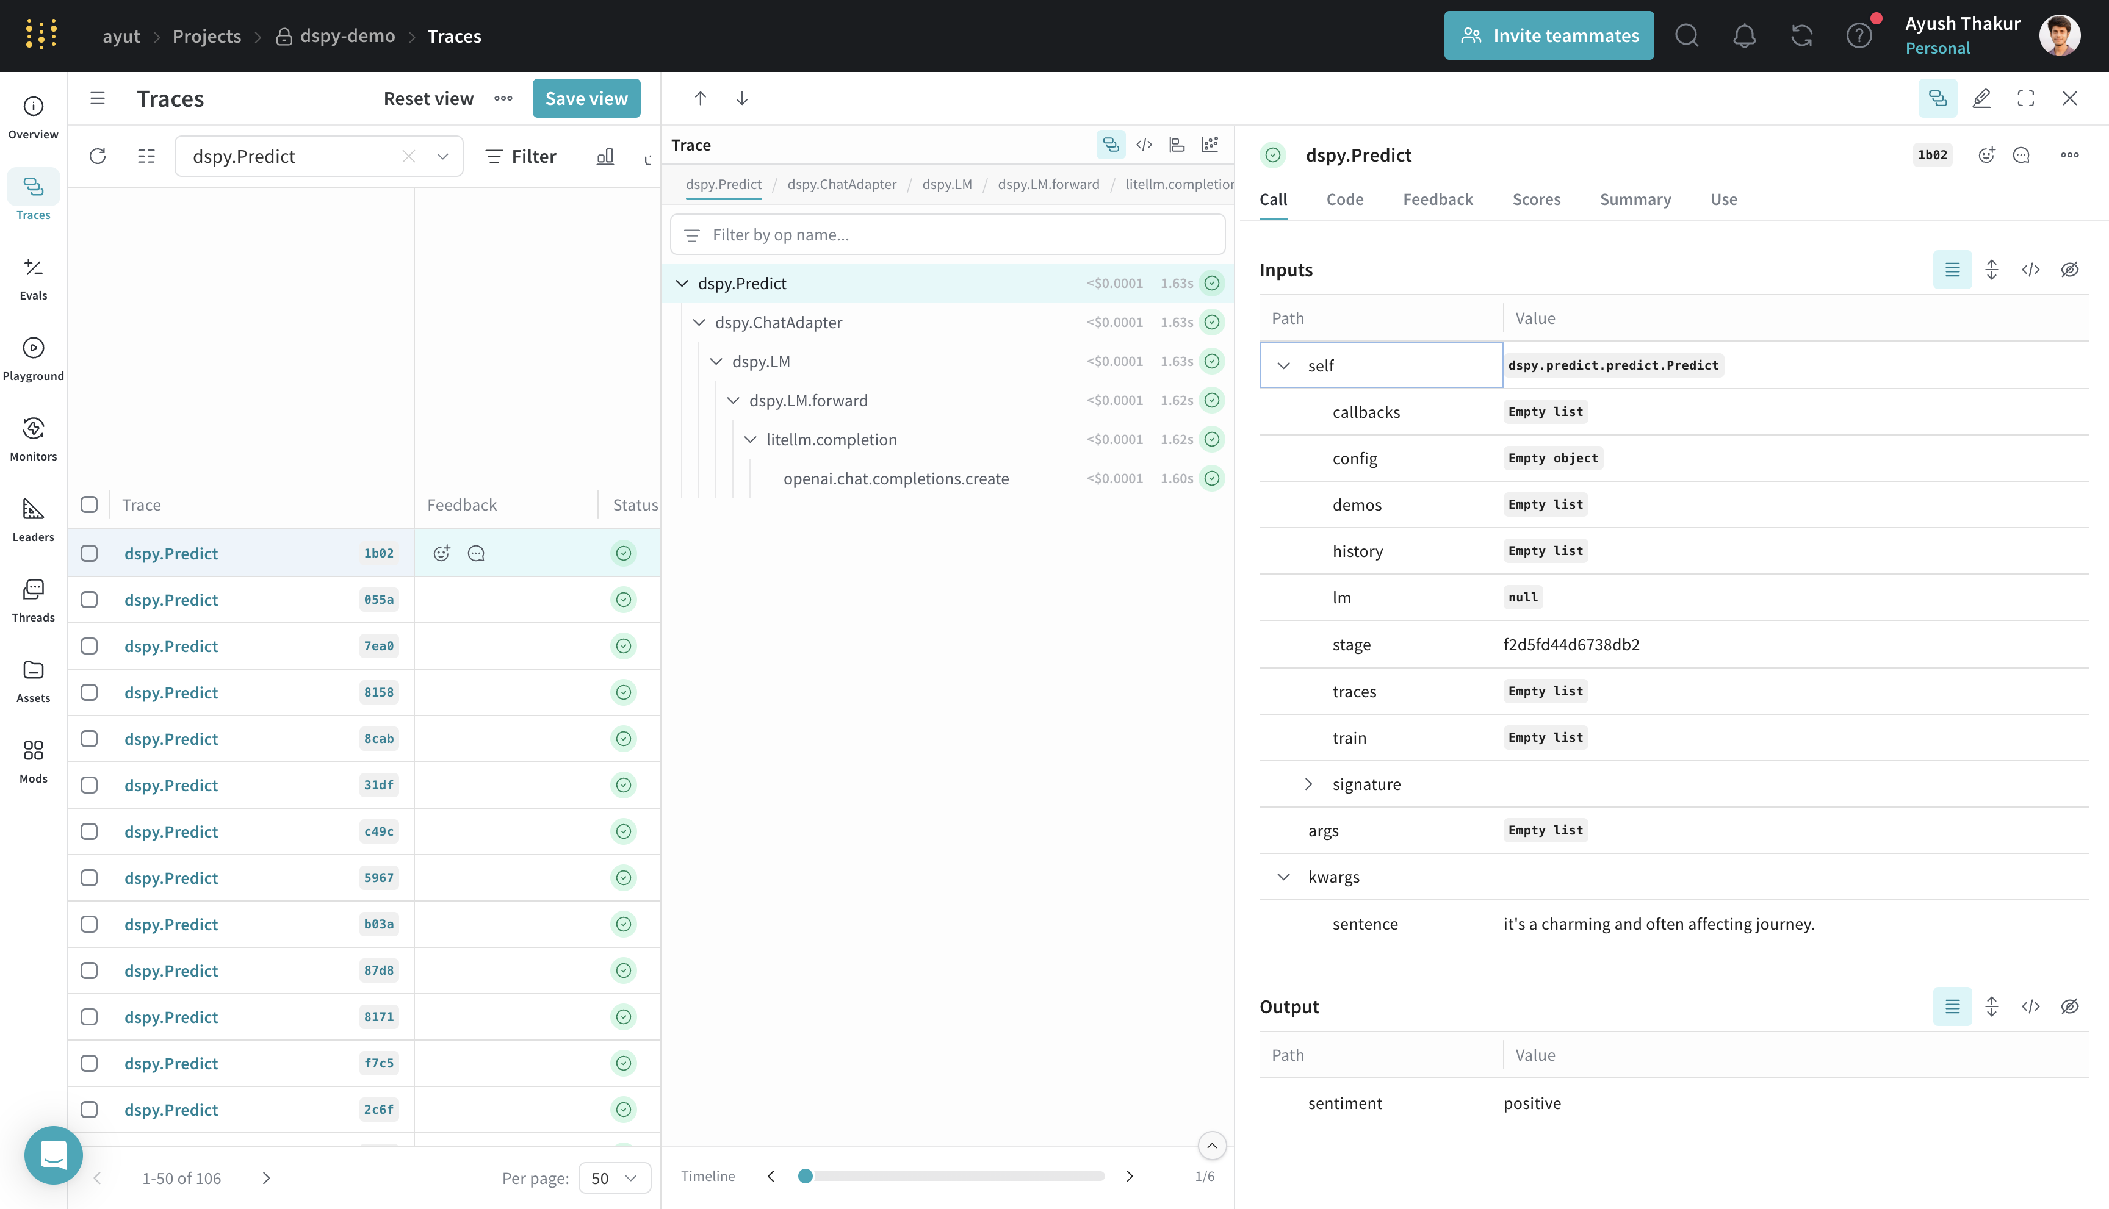Screen dimensions: 2109x1209
Task: Click the hamburger menu beside Traces title
Action: pyautogui.click(x=98, y=98)
